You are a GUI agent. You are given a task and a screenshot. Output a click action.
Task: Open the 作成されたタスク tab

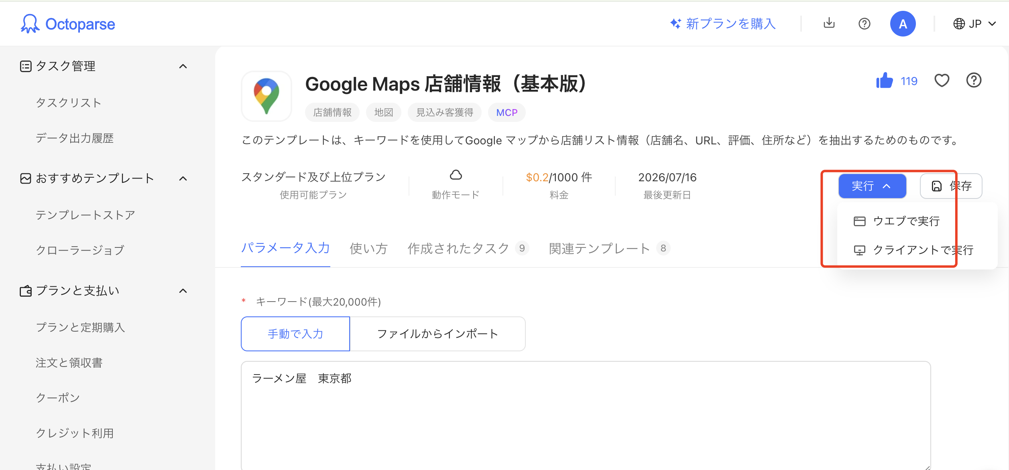point(468,249)
